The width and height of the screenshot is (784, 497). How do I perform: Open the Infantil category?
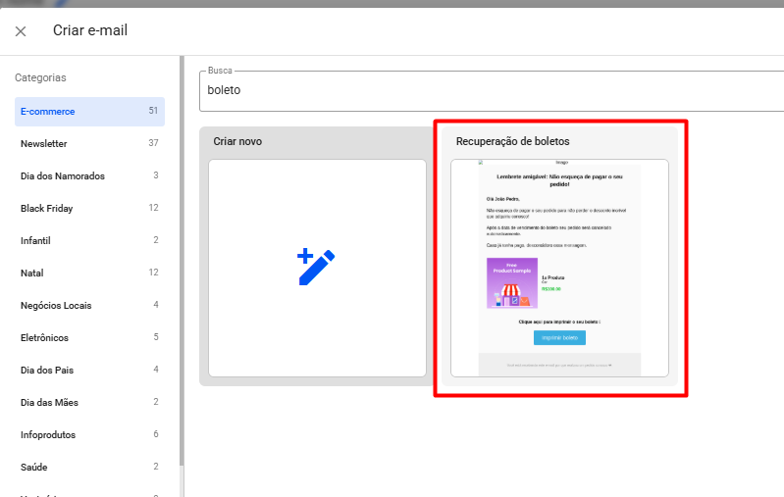point(88,240)
